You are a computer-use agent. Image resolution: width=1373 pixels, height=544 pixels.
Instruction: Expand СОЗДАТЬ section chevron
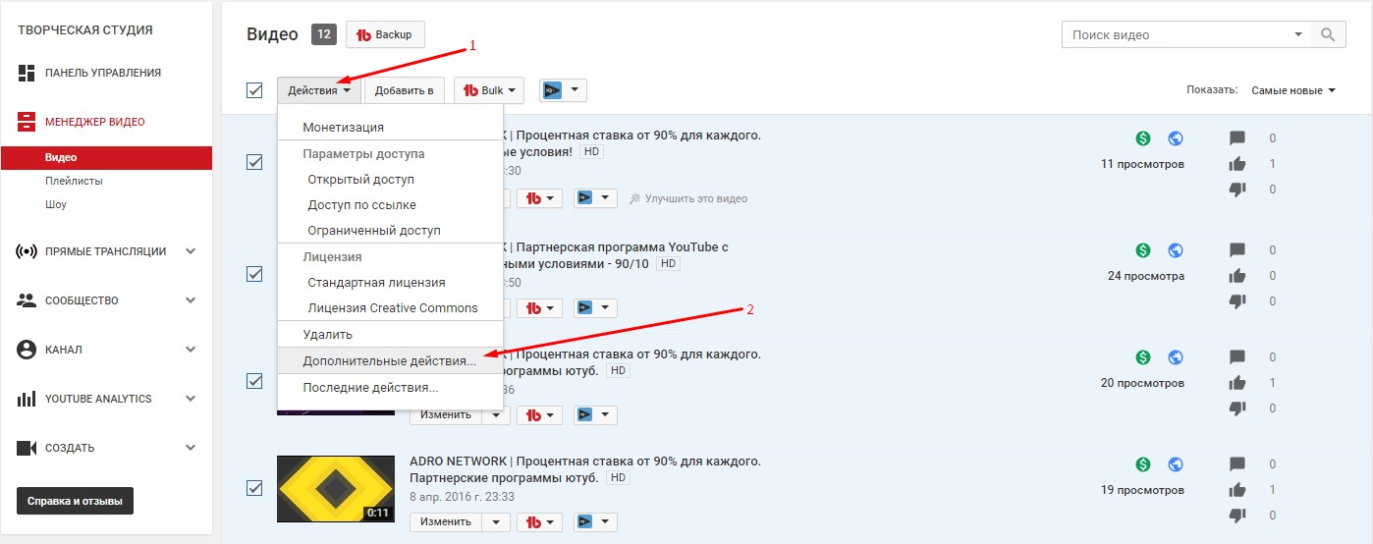click(x=191, y=448)
